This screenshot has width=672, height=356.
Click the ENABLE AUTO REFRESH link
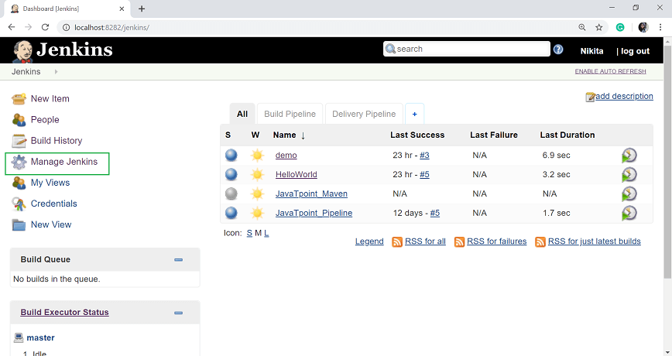click(610, 71)
